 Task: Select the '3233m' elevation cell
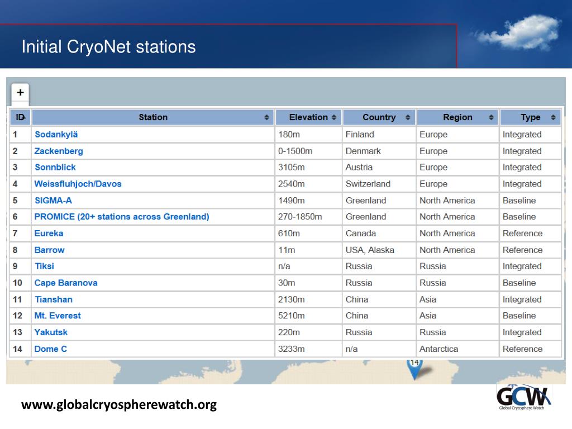[x=308, y=349]
